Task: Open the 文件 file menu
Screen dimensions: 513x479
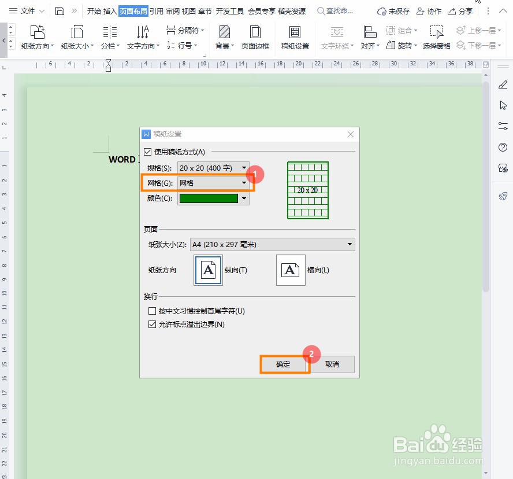Action: pyautogui.click(x=27, y=11)
